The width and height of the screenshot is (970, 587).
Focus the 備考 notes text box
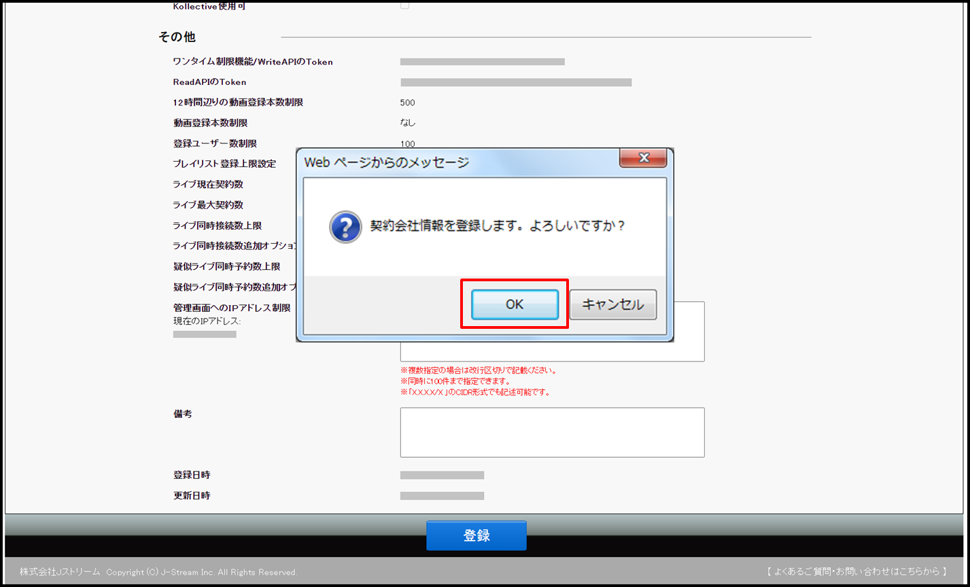pyautogui.click(x=552, y=432)
